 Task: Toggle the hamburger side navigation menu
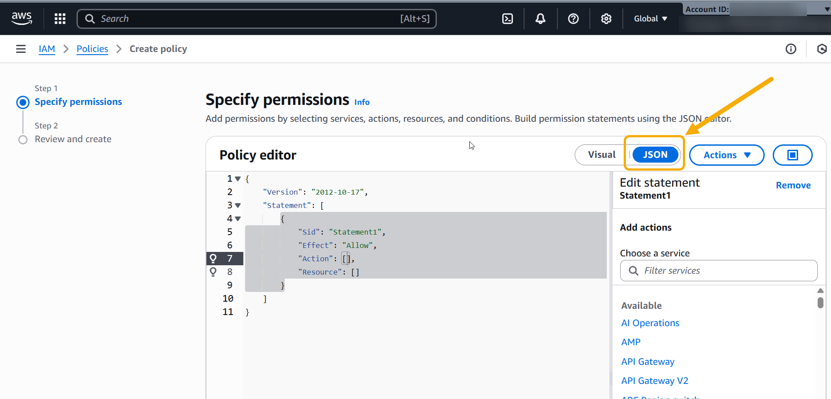click(x=21, y=49)
